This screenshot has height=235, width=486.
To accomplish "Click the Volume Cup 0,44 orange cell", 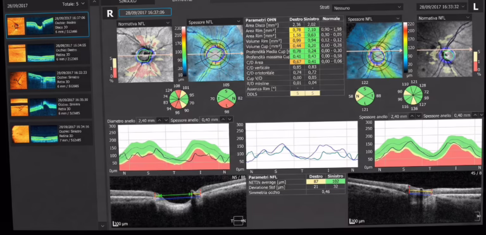I will tap(297, 46).
